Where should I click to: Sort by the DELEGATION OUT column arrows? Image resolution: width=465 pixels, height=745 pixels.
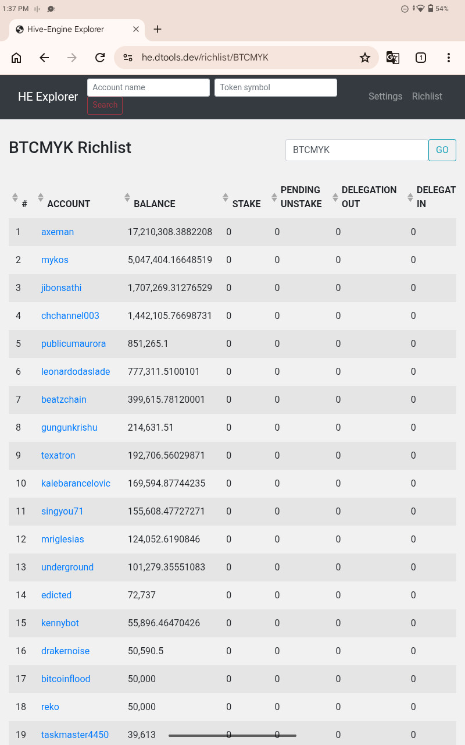coord(335,197)
